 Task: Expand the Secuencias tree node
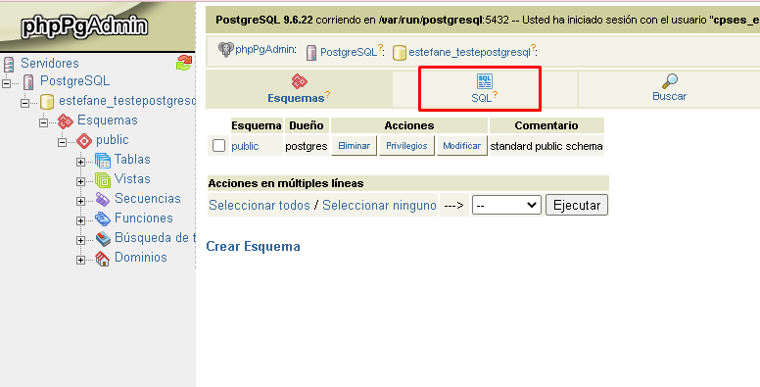(81, 201)
